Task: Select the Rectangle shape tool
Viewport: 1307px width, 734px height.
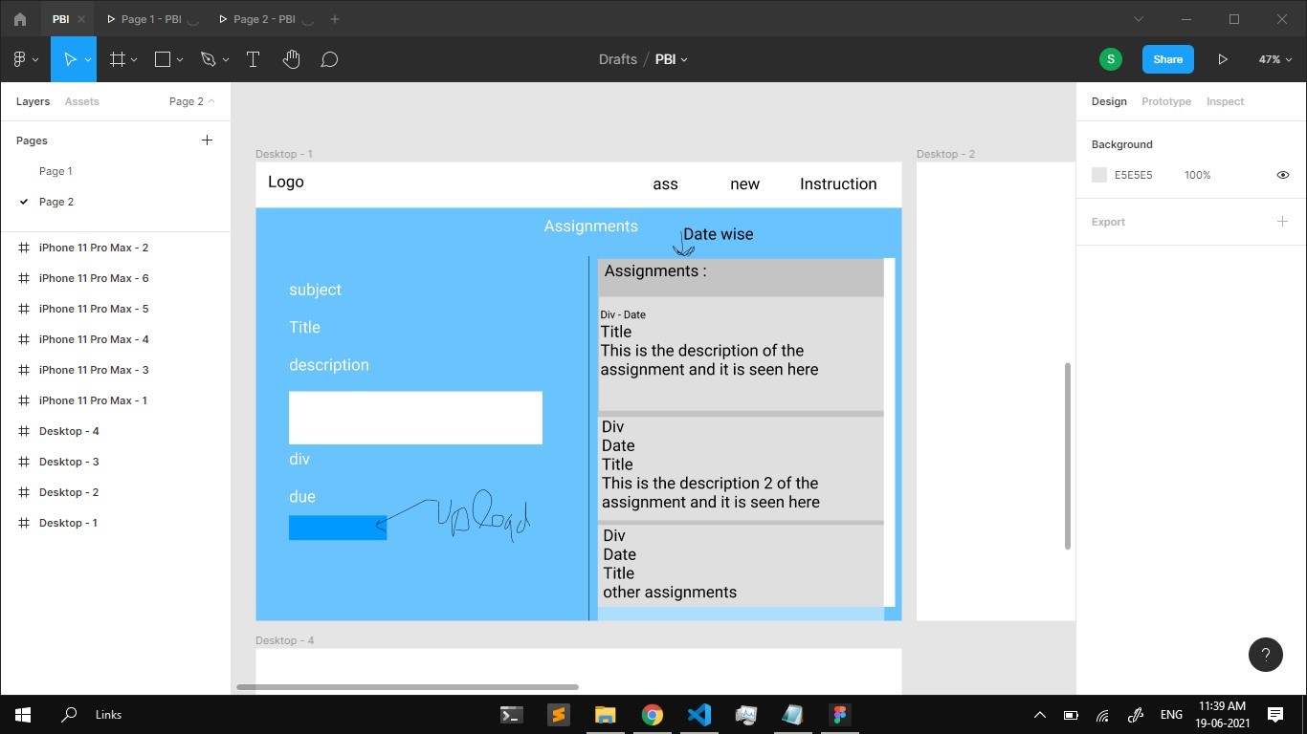Action: point(163,59)
